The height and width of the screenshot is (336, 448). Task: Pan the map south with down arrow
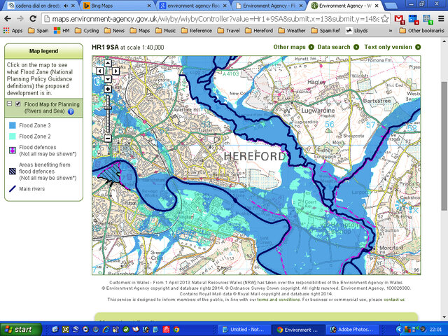pyautogui.click(x=108, y=78)
